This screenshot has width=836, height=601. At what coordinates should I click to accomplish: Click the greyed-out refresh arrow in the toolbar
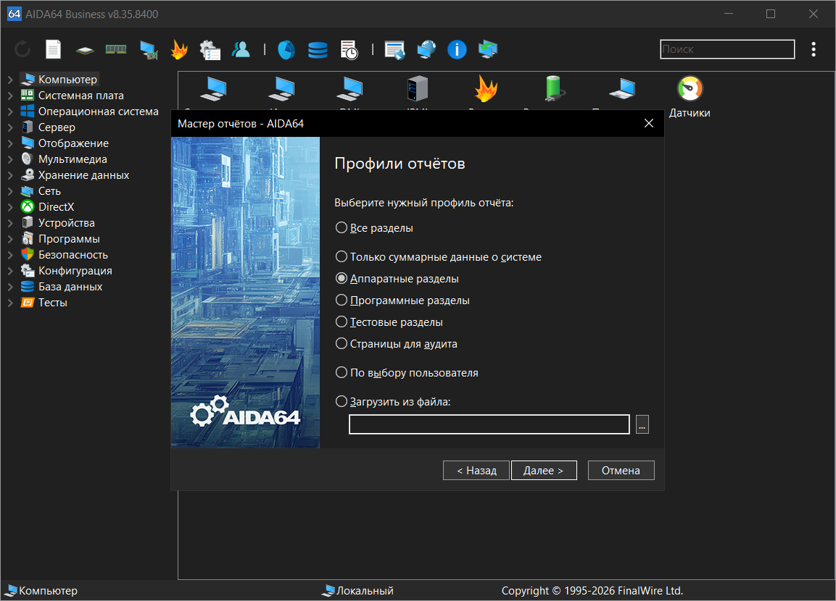point(22,49)
